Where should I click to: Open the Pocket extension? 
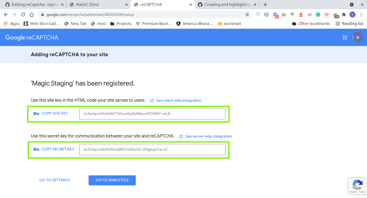(267, 15)
